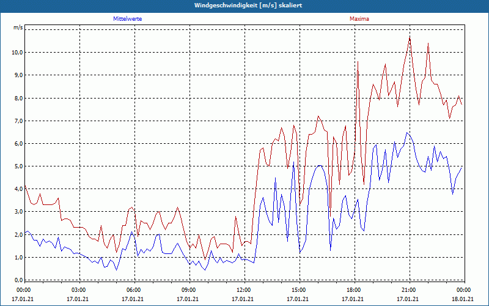
Task: Click the m/s unit label
Action: click(18, 28)
